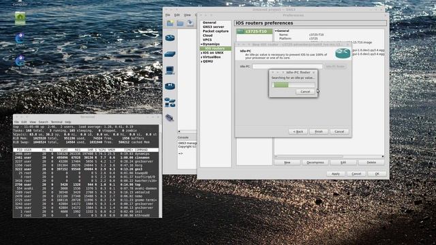Browse switches in the GNS3 device sidebar

click(x=170, y=54)
